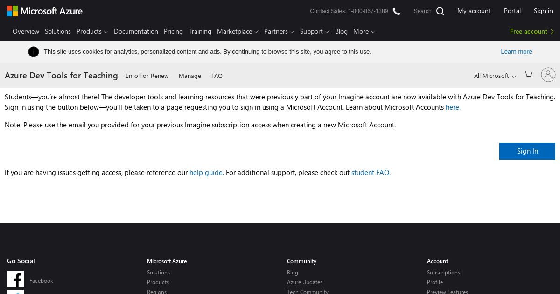The height and width of the screenshot is (294, 560).
Task: Open the student FAQ link
Action: click(x=371, y=173)
